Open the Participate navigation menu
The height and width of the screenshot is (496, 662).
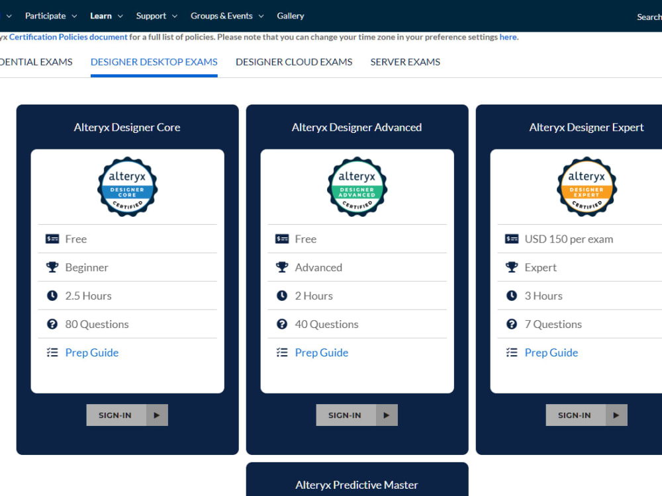(46, 16)
